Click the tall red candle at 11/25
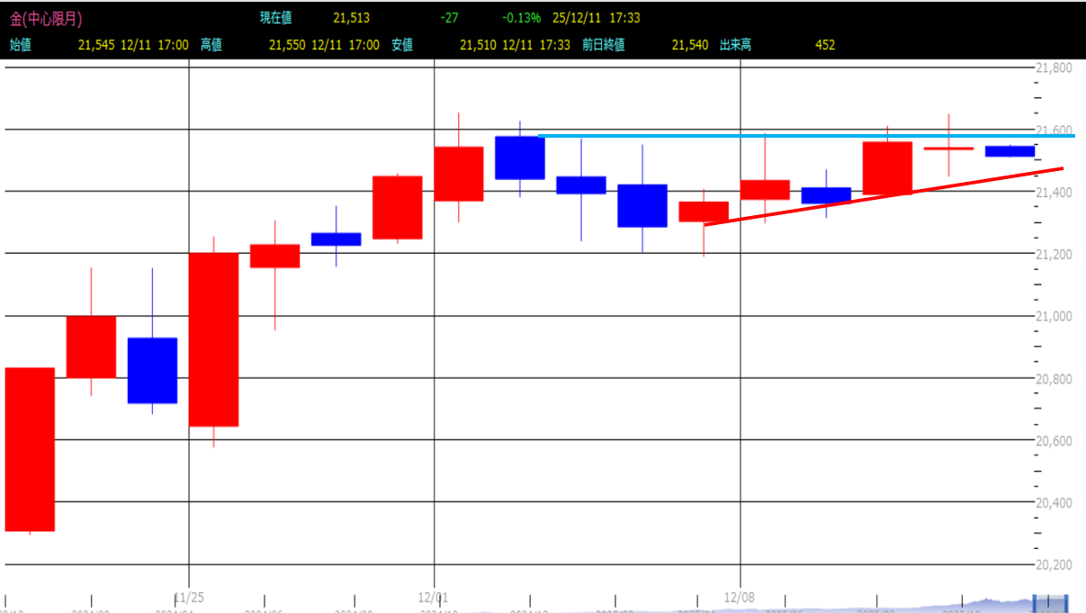 coord(213,339)
